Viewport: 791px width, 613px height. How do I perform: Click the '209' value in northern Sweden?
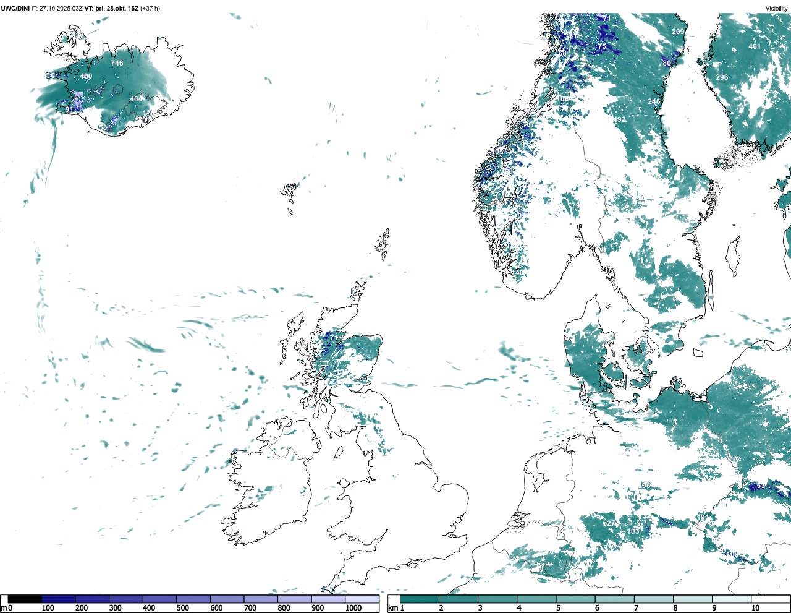point(678,32)
